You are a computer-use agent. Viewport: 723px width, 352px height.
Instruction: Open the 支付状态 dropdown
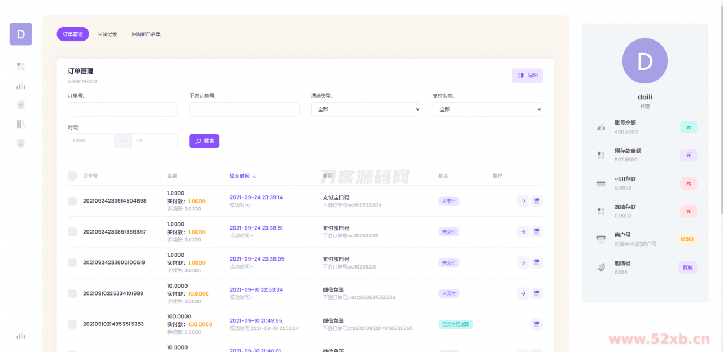[x=487, y=109]
